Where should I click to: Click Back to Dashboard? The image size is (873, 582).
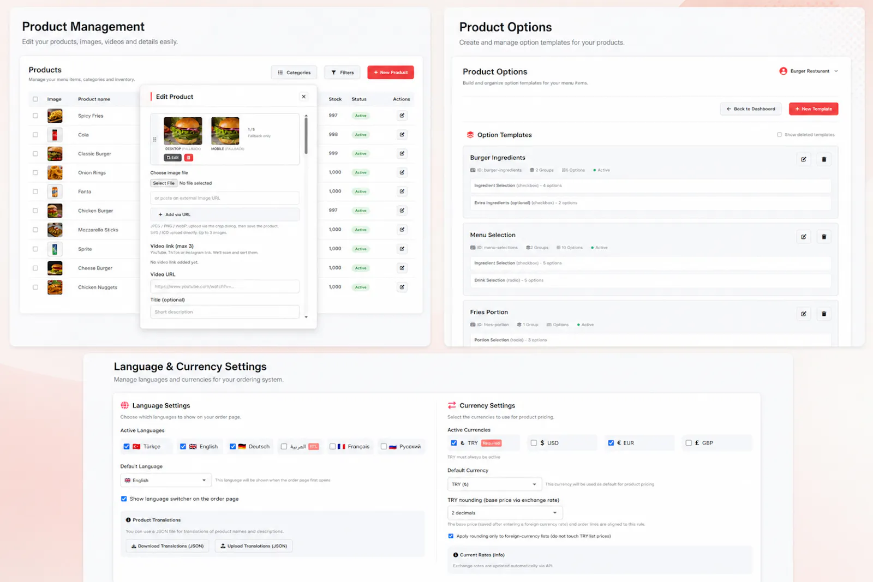click(x=751, y=109)
